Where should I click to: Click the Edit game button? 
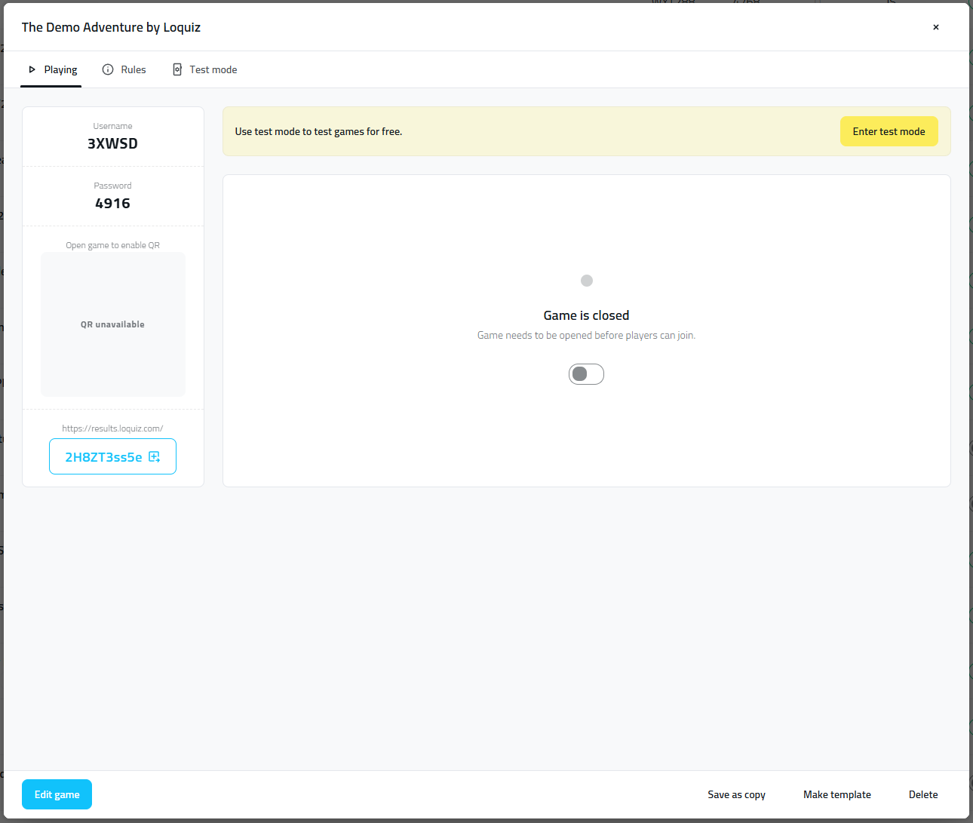coord(57,794)
